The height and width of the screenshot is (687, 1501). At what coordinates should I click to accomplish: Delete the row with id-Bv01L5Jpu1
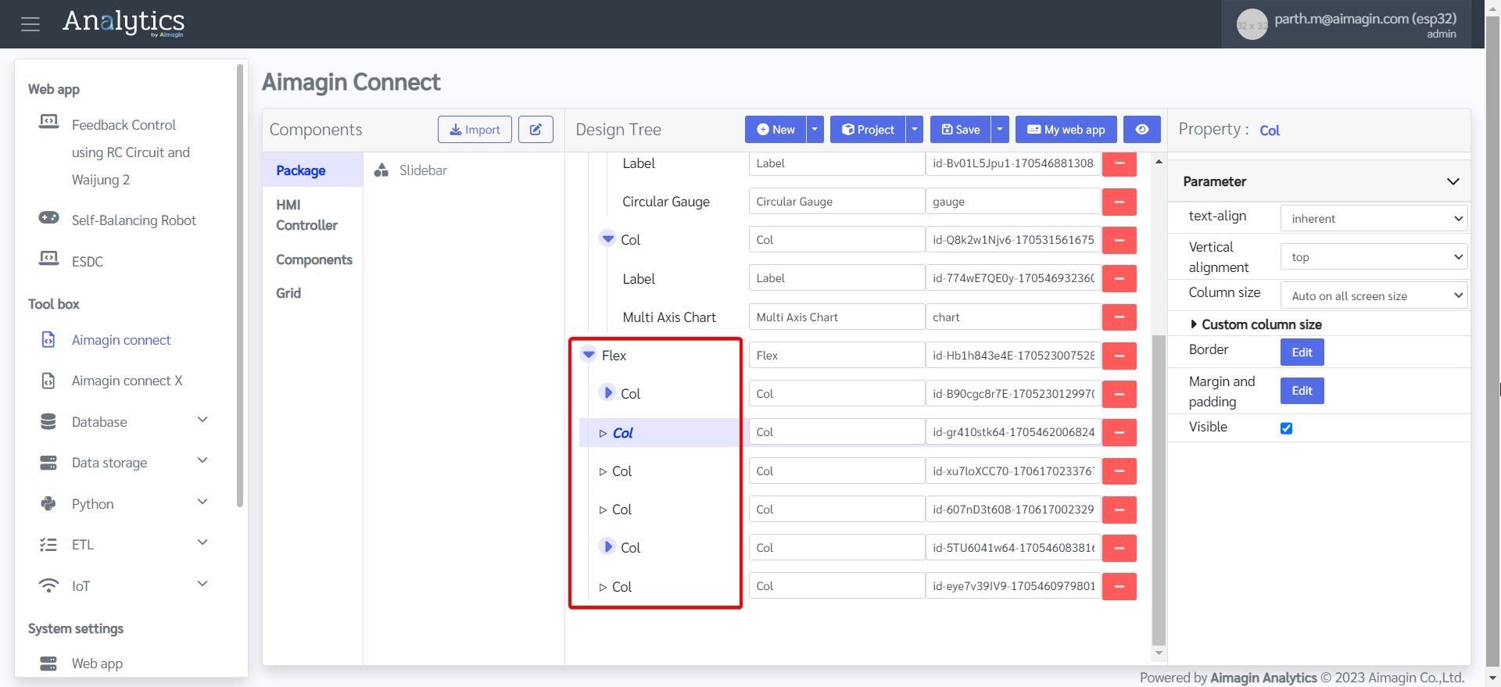tap(1119, 163)
